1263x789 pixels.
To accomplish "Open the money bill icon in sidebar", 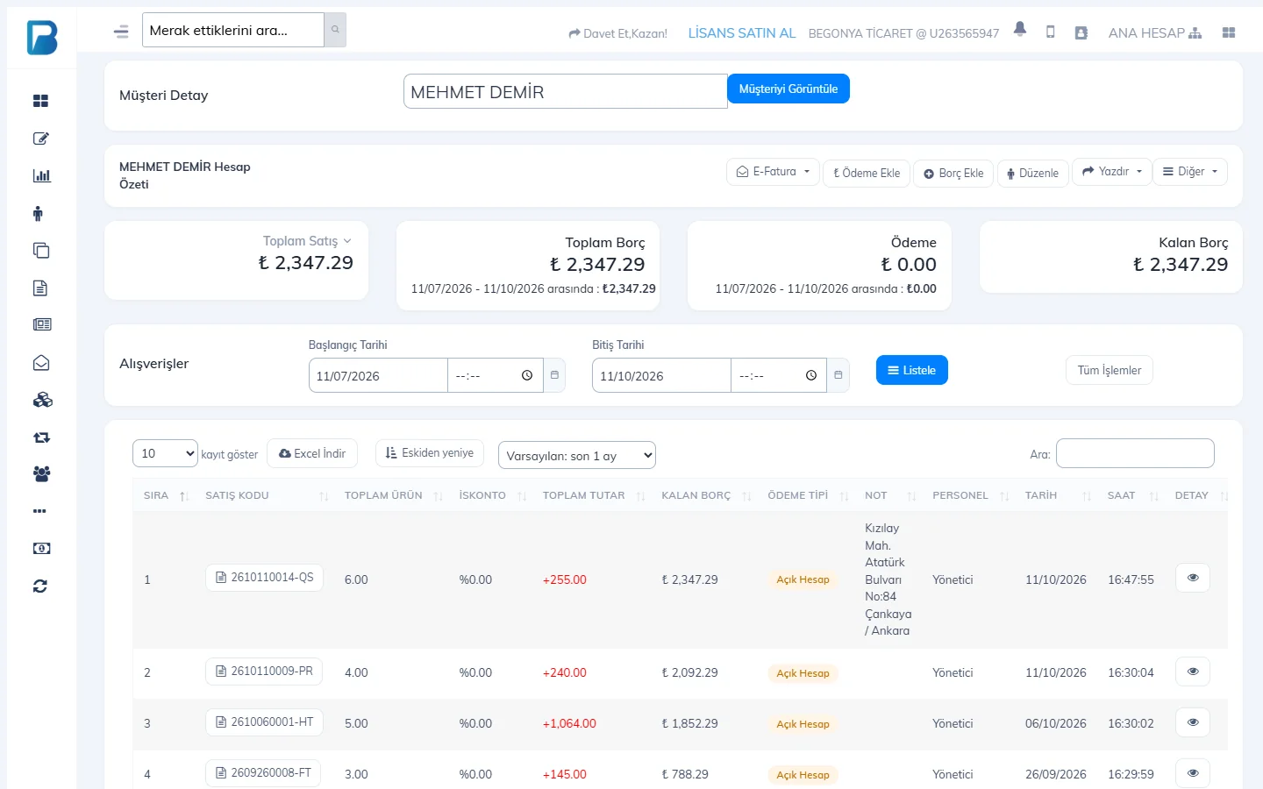I will [x=41, y=549].
